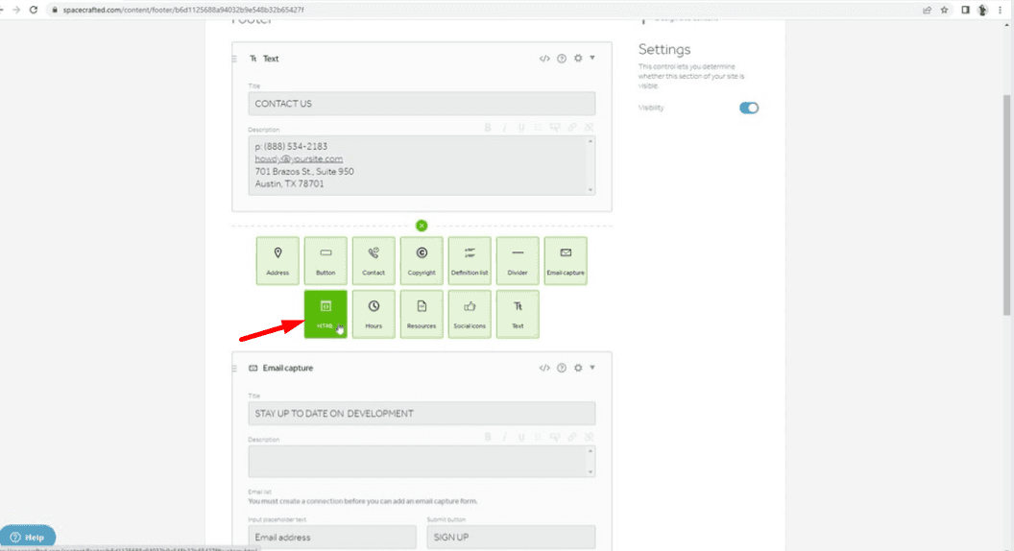Image resolution: width=1014 pixels, height=551 pixels.
Task: Click the STAY UP TO DATE title field
Action: pos(422,413)
